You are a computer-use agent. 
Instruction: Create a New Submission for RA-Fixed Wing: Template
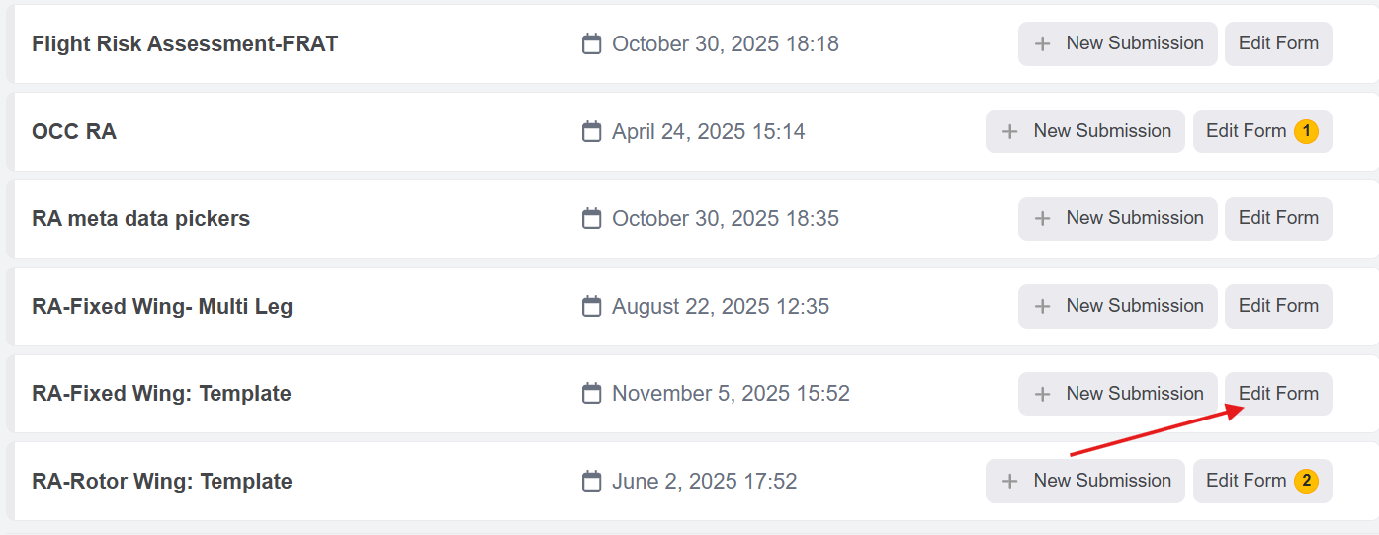(1117, 394)
